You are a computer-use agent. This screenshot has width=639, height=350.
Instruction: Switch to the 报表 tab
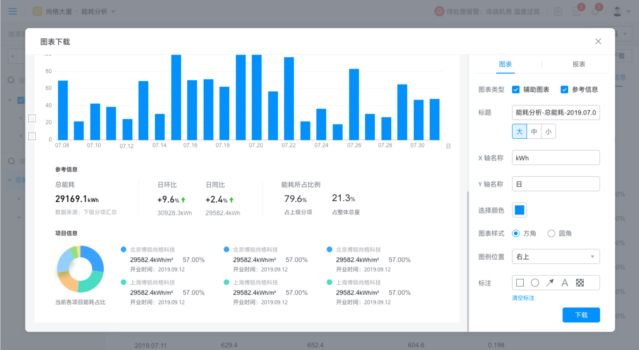(x=579, y=64)
